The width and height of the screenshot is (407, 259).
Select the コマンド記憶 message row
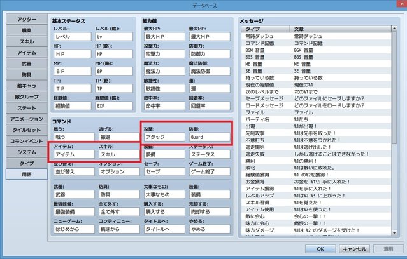point(316,43)
